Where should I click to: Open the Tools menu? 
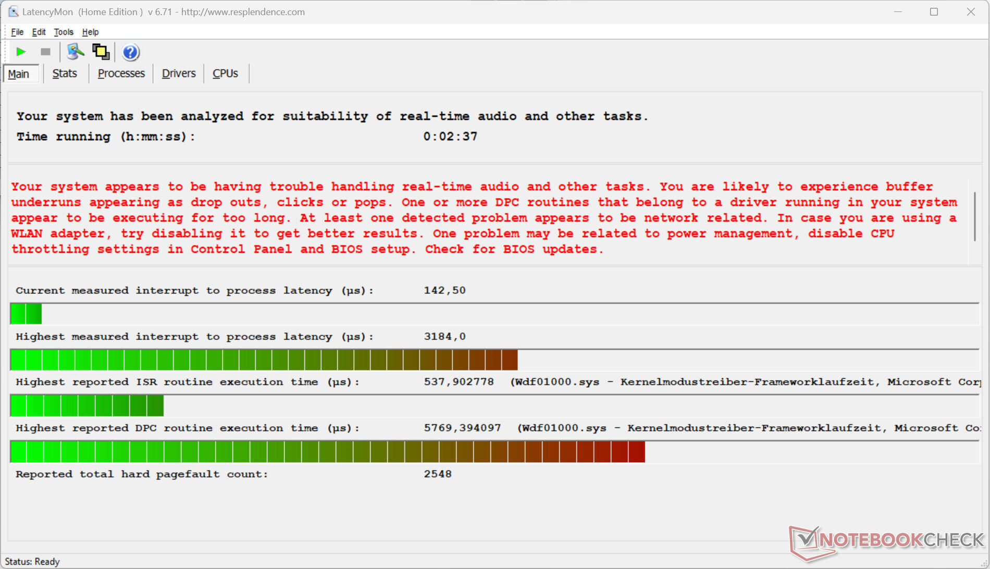[x=64, y=32]
